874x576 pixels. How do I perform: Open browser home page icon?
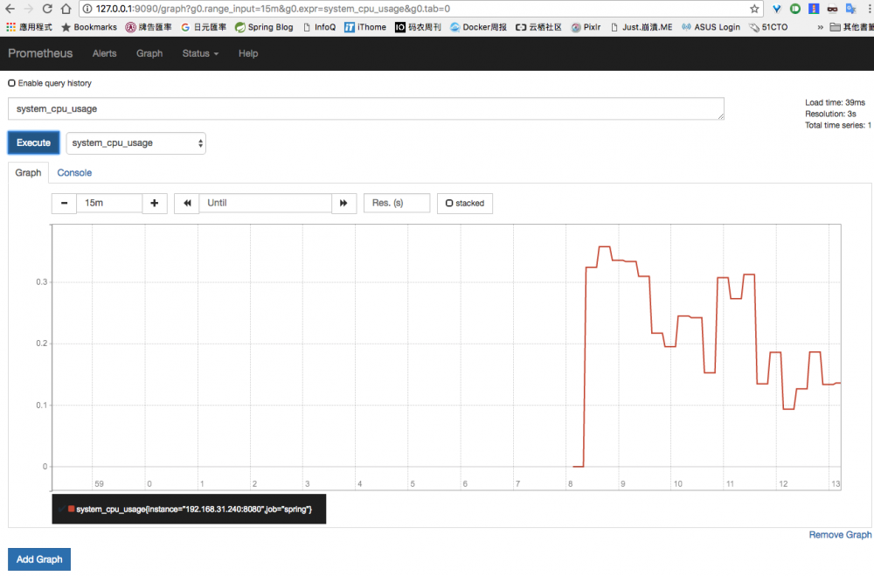click(66, 9)
